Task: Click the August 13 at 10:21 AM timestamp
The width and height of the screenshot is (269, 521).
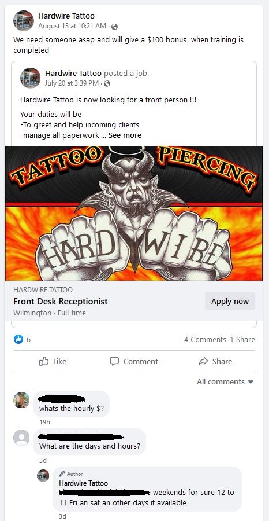Action: coord(72,26)
